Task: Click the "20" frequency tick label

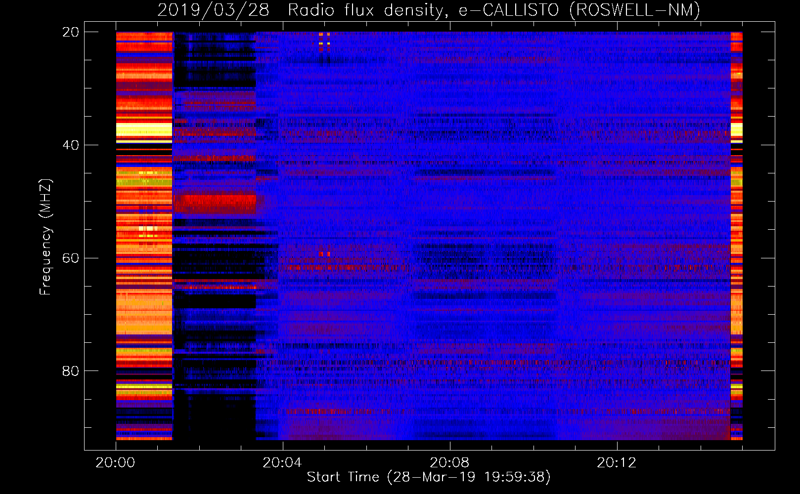Action: 71,32
